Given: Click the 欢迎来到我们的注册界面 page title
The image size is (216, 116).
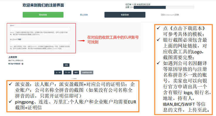Looking at the screenshot, I should (x=43, y=5).
